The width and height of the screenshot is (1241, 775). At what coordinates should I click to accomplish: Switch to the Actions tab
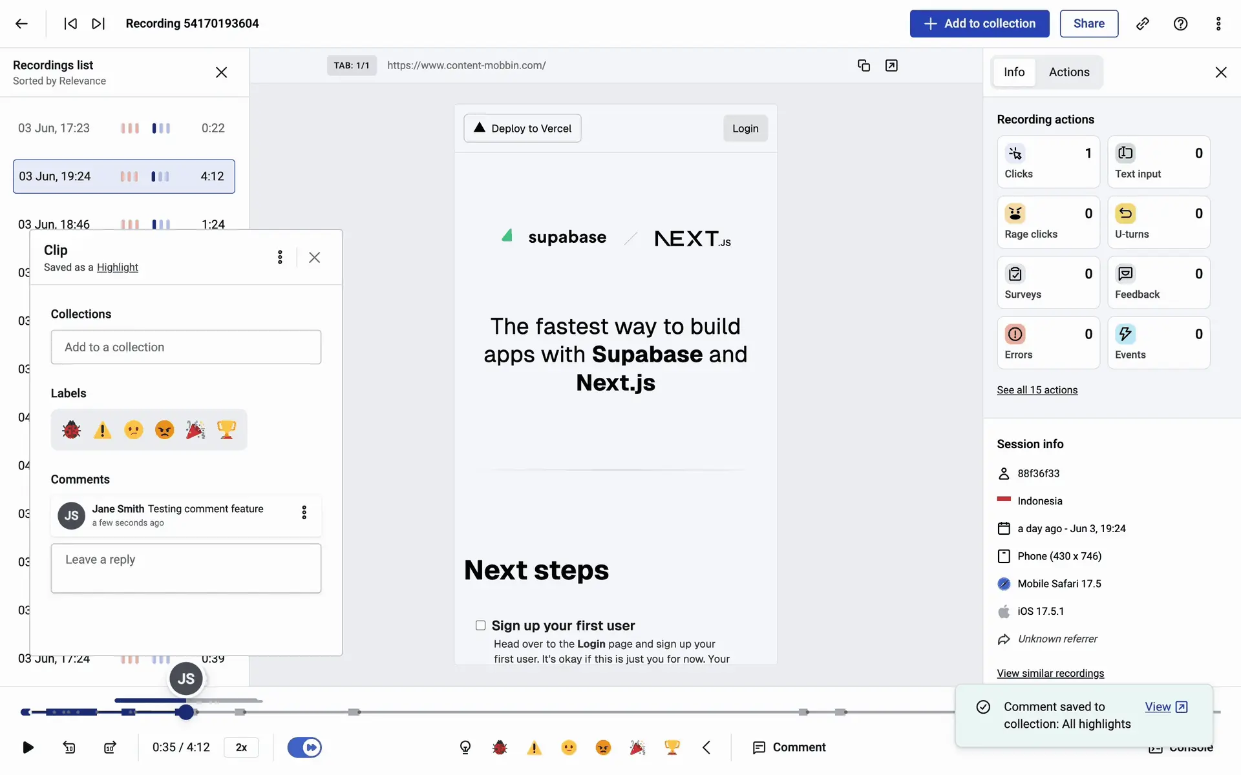pos(1068,72)
